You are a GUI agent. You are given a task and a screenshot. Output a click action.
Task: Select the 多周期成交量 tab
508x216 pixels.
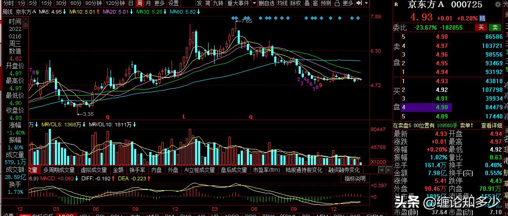[59, 170]
